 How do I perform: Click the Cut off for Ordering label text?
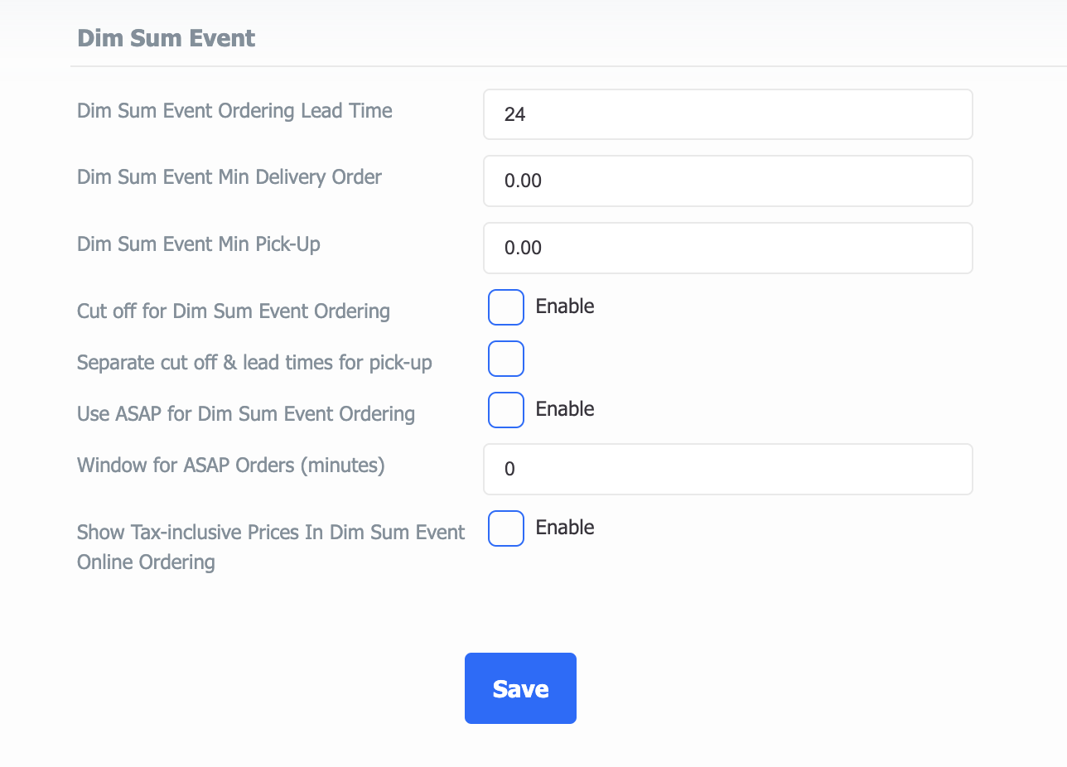pos(234,311)
